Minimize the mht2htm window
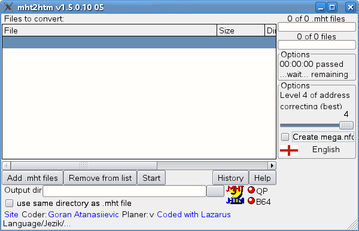The height and width of the screenshot is (231, 359). (321, 7)
